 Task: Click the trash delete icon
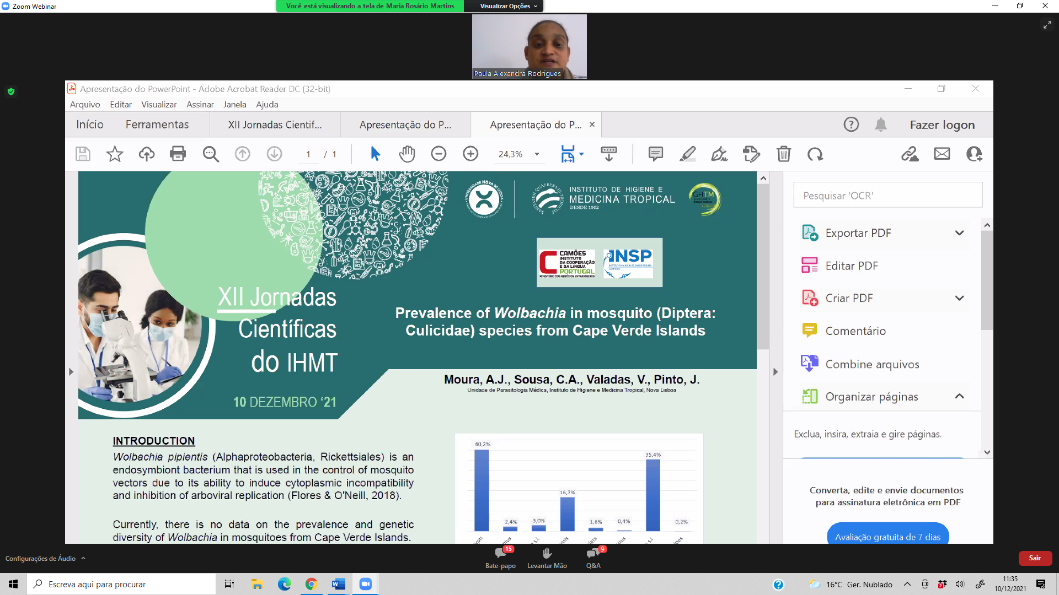coord(783,154)
